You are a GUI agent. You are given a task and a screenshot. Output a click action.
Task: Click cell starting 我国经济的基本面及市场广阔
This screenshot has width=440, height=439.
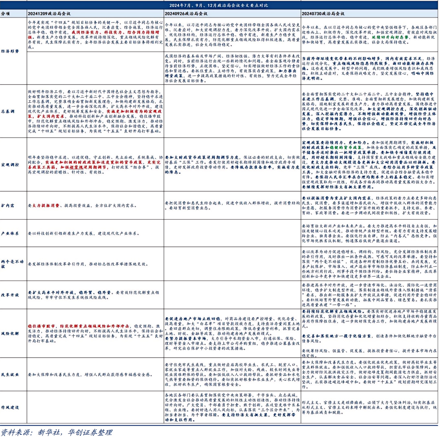[232, 68]
